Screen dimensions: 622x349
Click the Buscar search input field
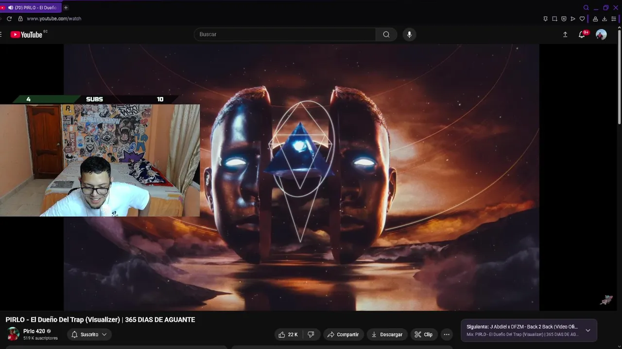point(285,34)
